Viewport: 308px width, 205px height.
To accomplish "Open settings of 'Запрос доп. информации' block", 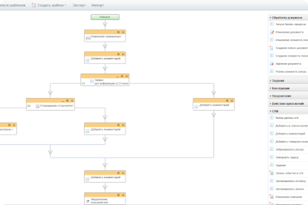I will [122, 76].
